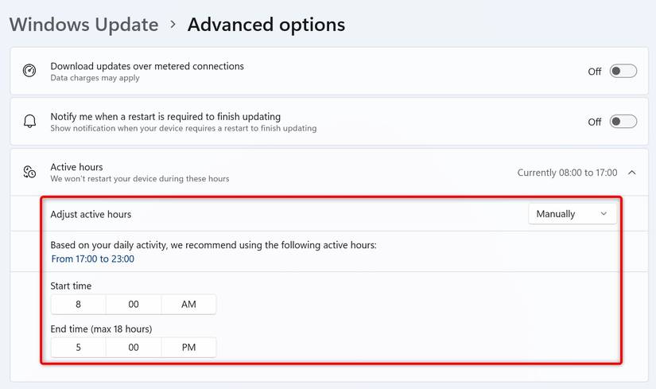Viewport: 656px width, 389px height.
Task: Open the End time PM selector
Action: pos(188,348)
